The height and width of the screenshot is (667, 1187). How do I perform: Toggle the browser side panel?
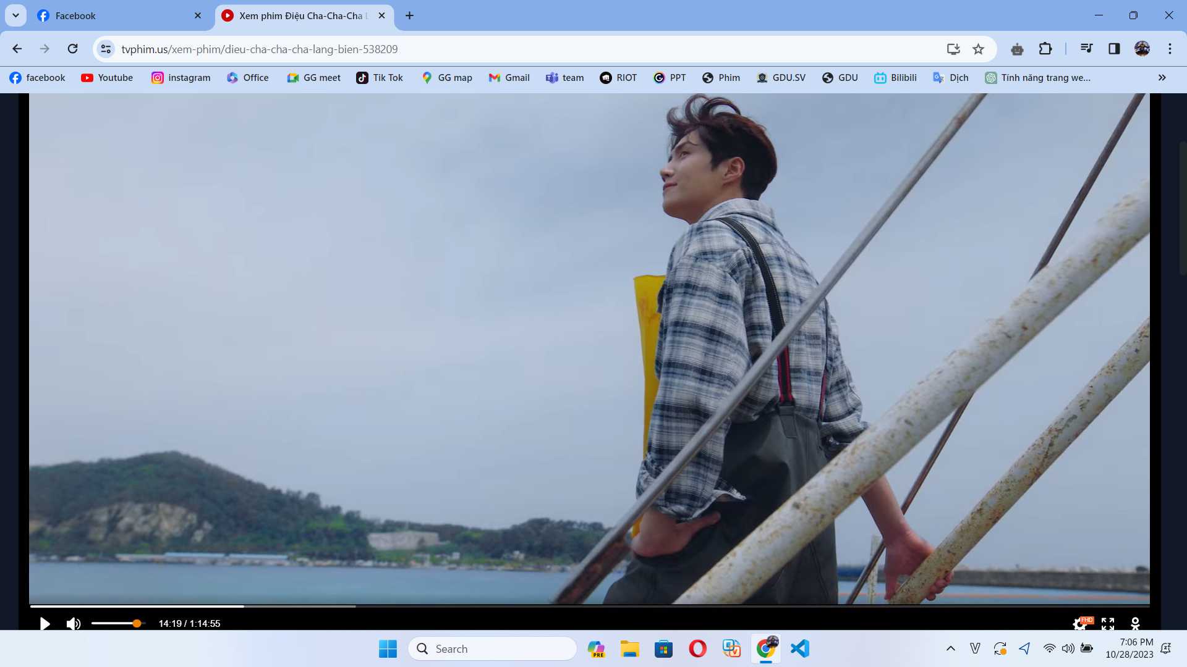tap(1114, 49)
